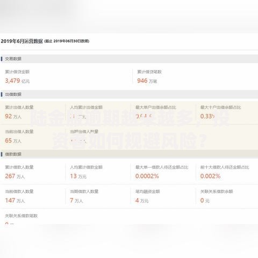Select the 人均累计出借金额 label
Viewport: 258px width, 258px height.
[86, 107]
